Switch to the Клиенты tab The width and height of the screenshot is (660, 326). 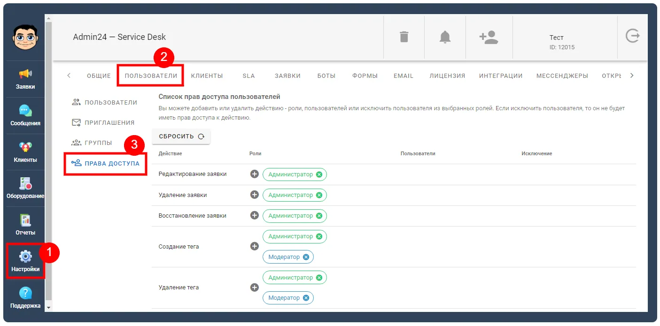tap(207, 76)
